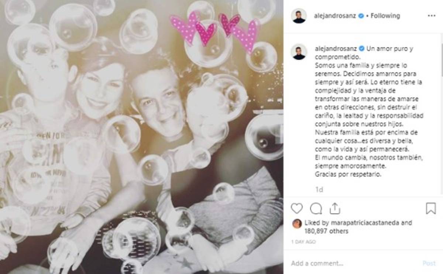Save the post with the bookmark icon
The width and height of the screenshot is (443, 274).
(x=430, y=209)
